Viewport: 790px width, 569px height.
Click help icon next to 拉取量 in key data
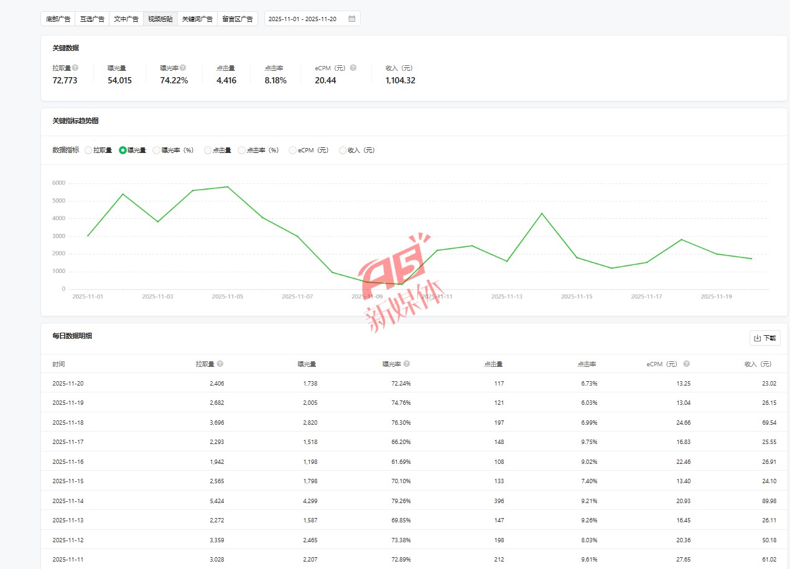pos(75,68)
